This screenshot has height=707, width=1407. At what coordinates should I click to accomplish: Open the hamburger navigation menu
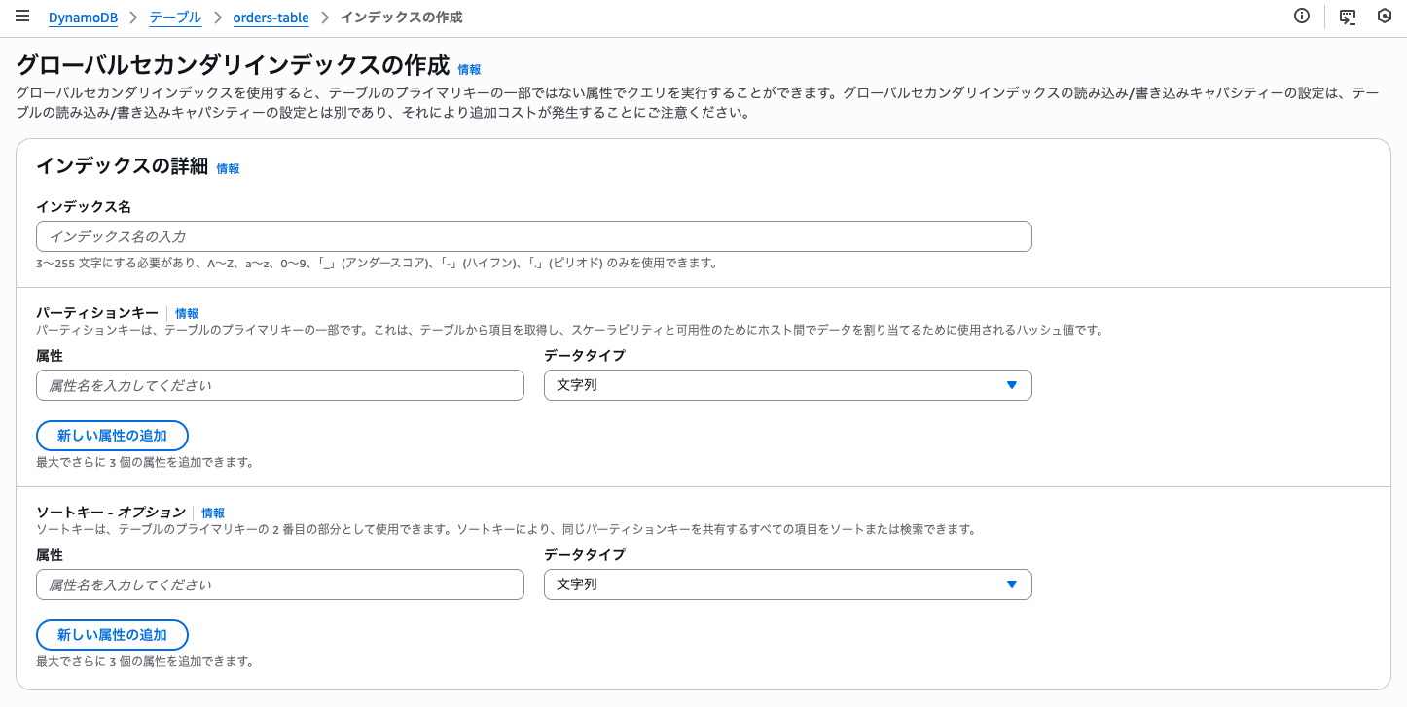(x=22, y=17)
